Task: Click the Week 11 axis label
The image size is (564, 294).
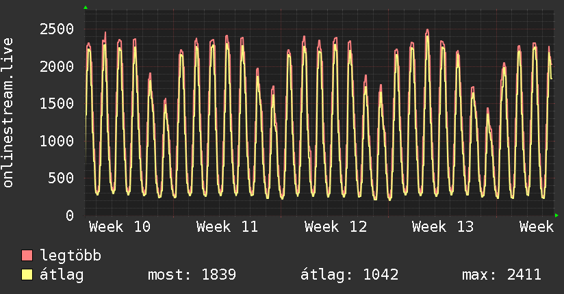Action: 227,226
